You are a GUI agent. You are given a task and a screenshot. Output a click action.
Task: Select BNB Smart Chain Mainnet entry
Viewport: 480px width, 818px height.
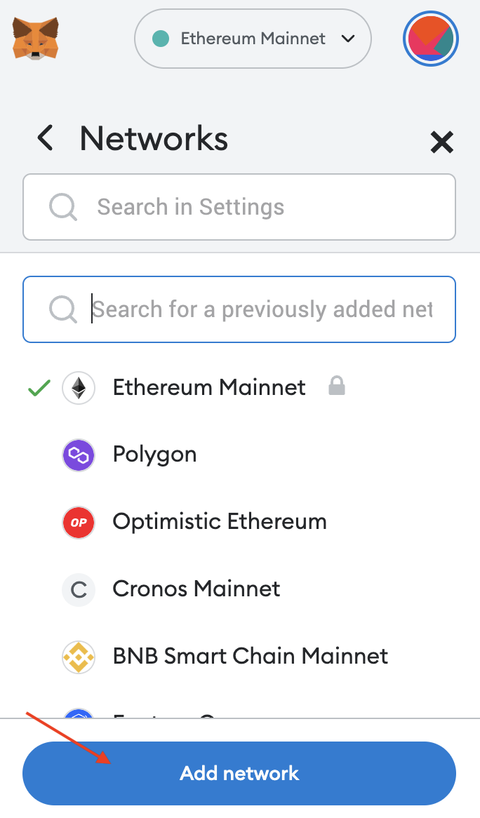point(250,657)
